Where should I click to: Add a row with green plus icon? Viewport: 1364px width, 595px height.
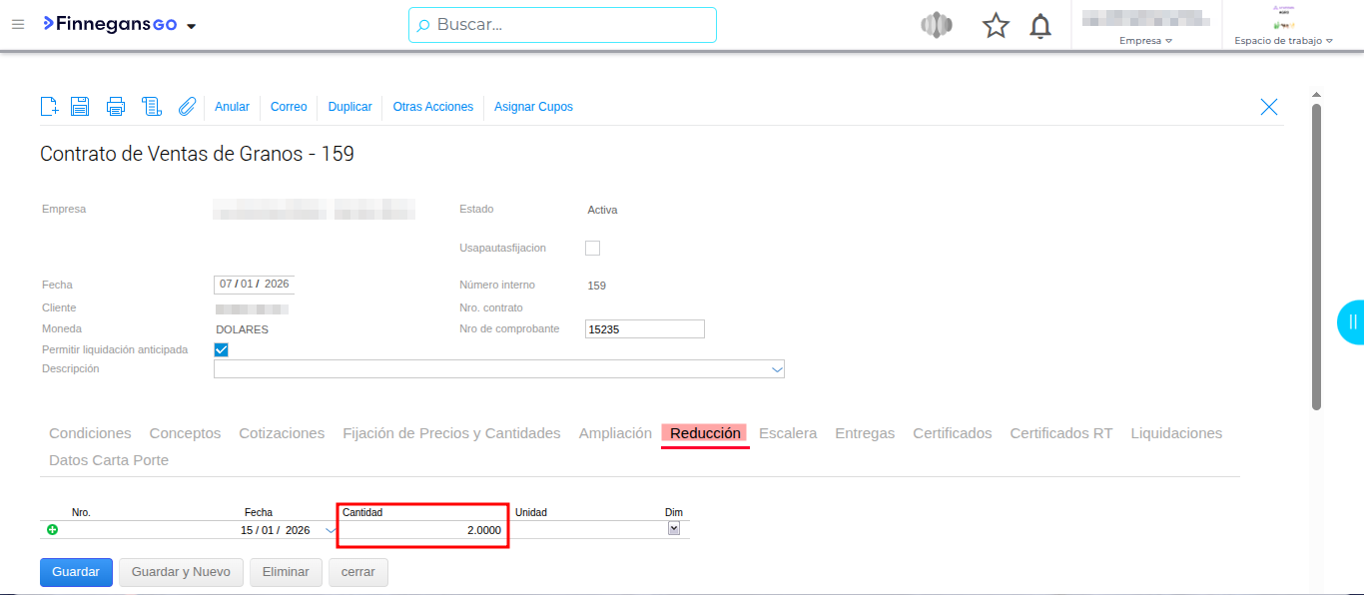(x=53, y=530)
